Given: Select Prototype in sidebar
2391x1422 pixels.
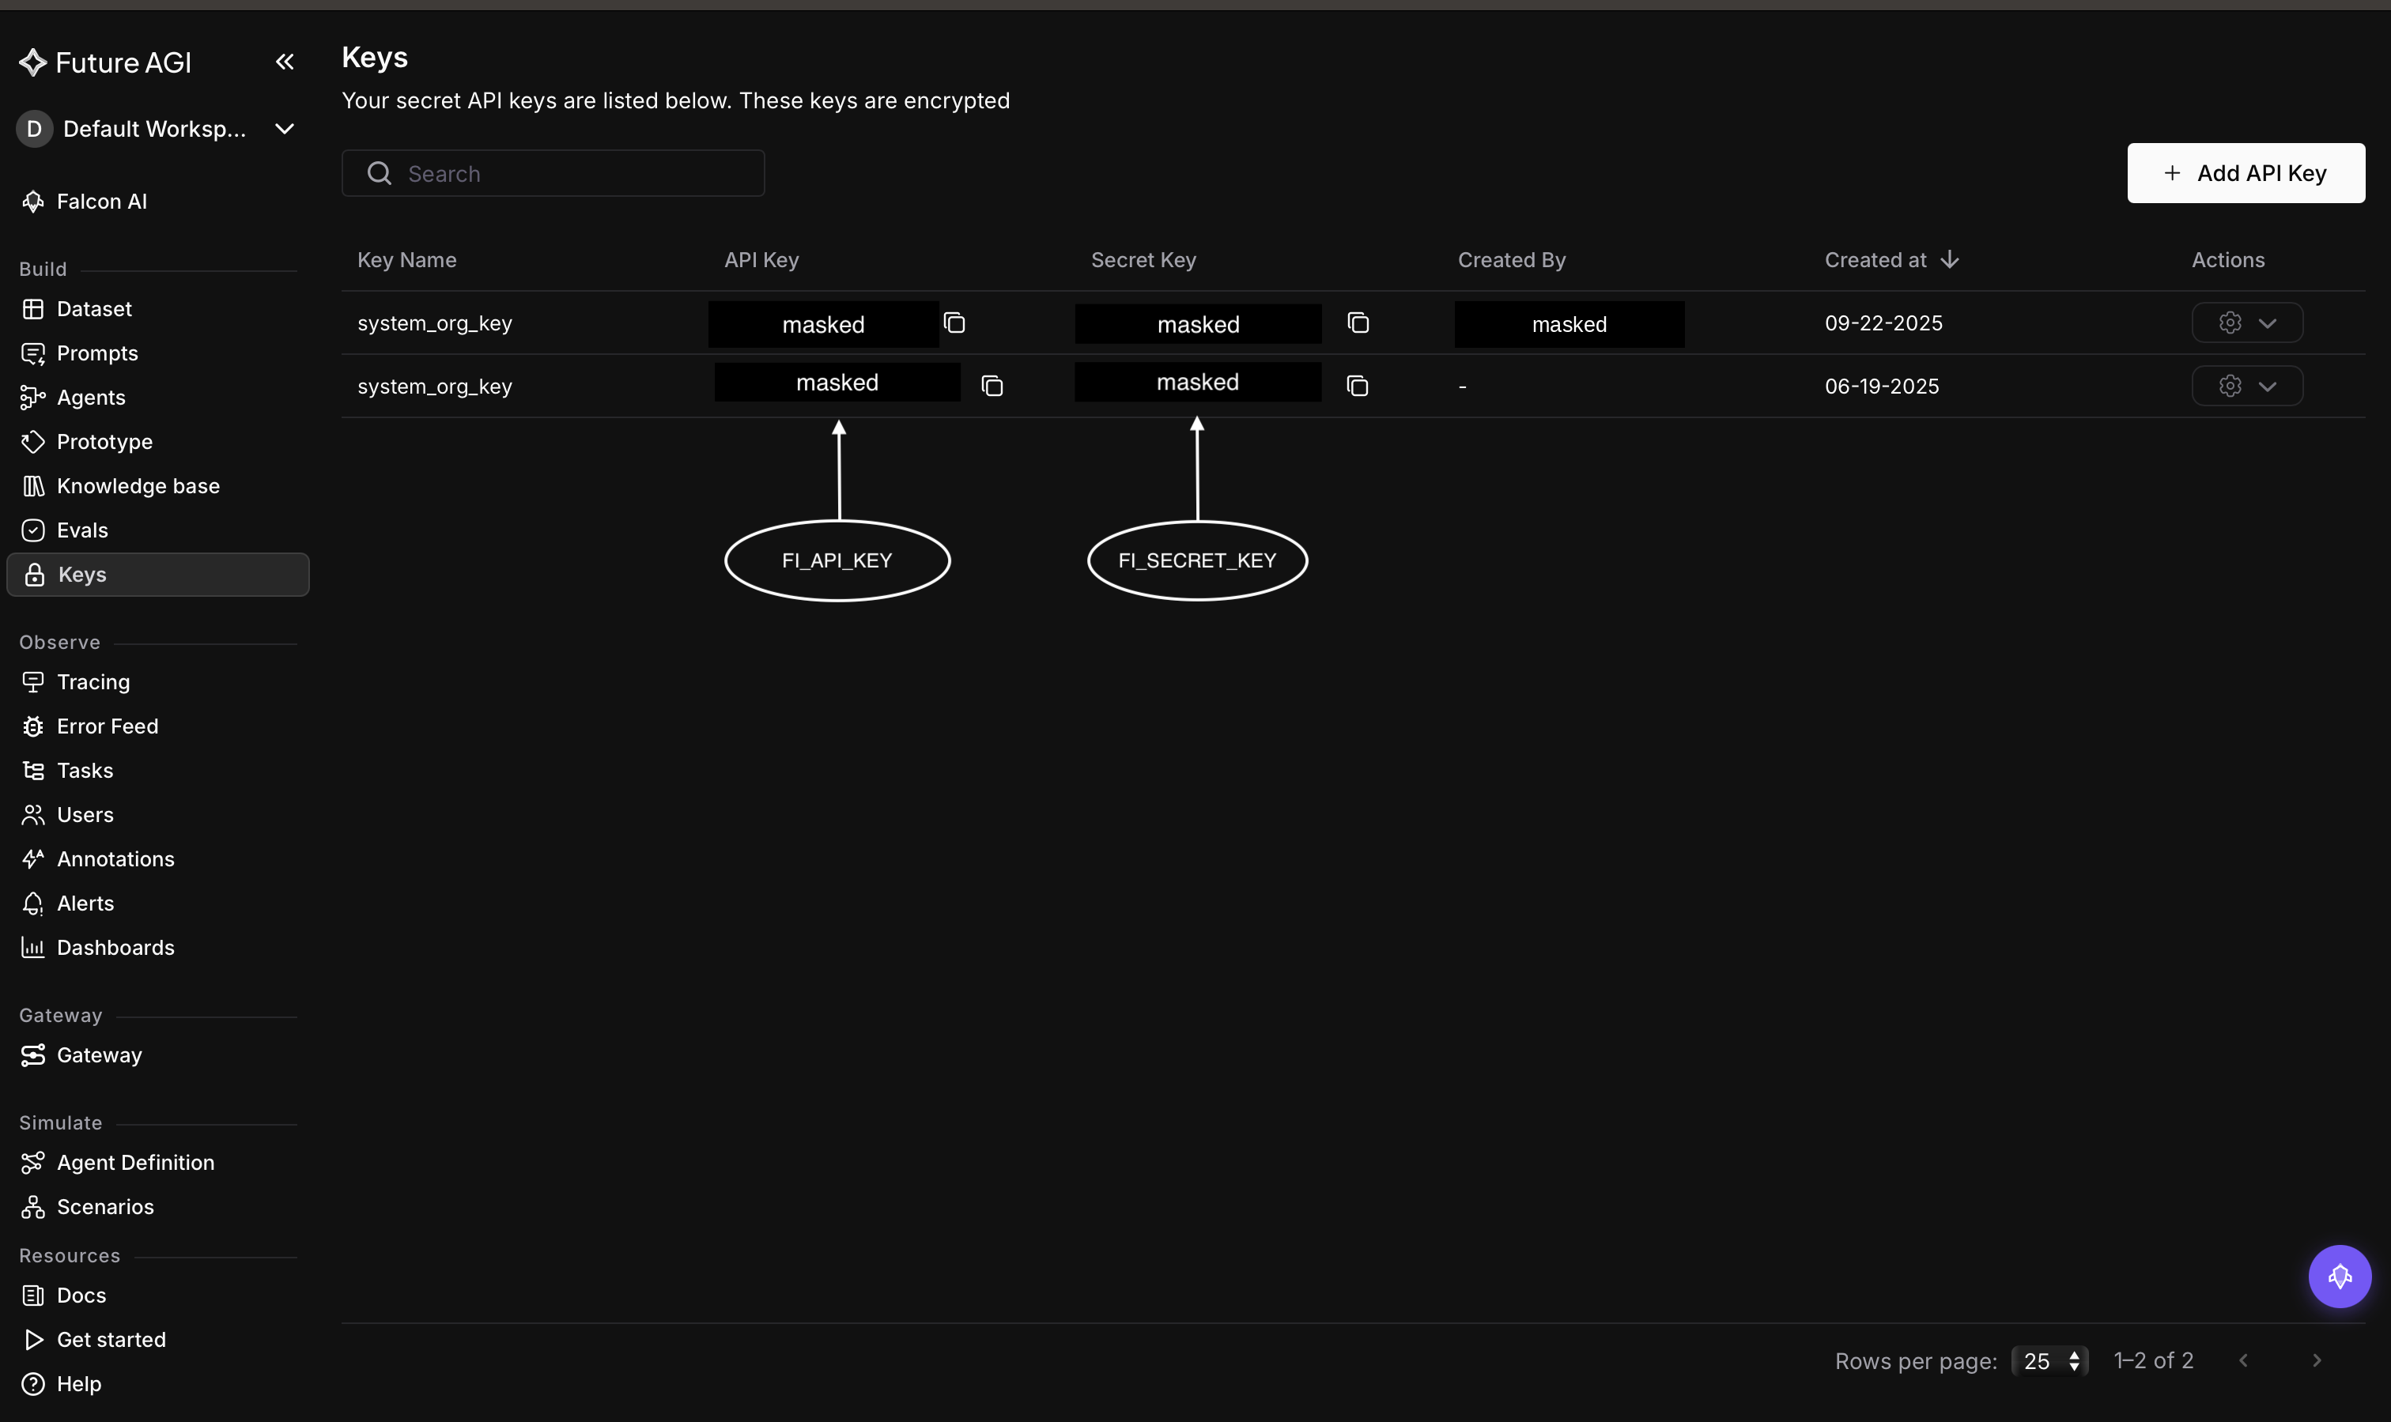Looking at the screenshot, I should tap(104, 441).
